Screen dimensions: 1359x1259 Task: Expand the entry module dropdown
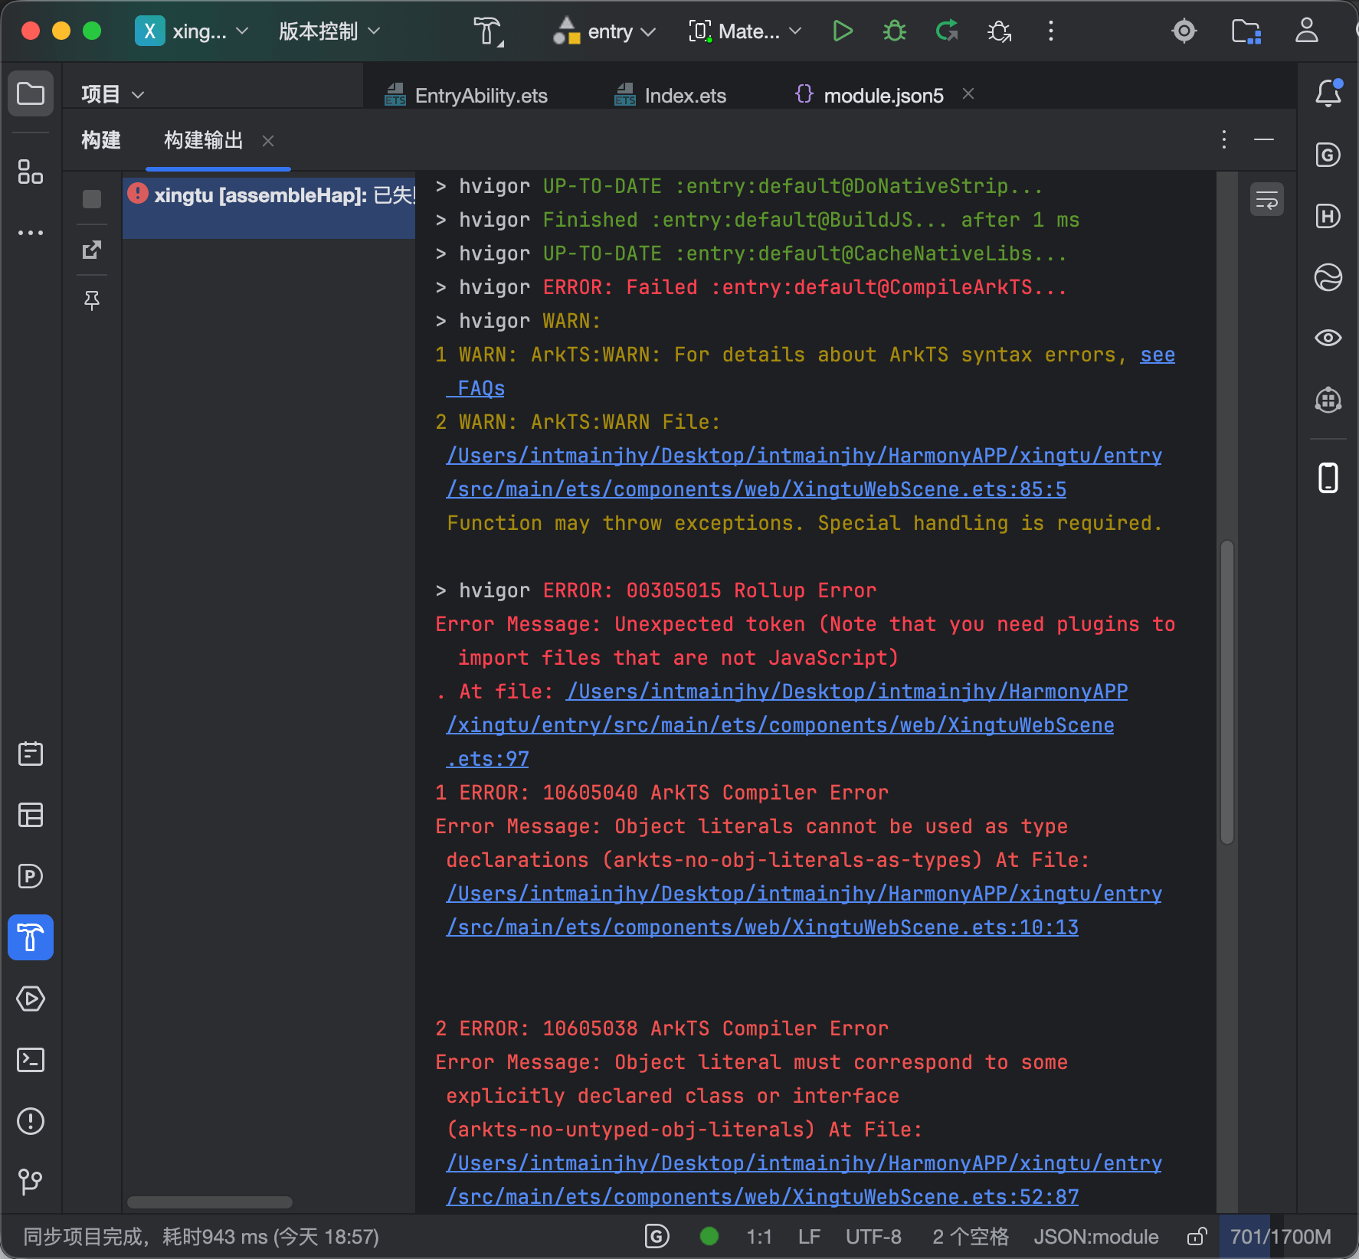[605, 31]
